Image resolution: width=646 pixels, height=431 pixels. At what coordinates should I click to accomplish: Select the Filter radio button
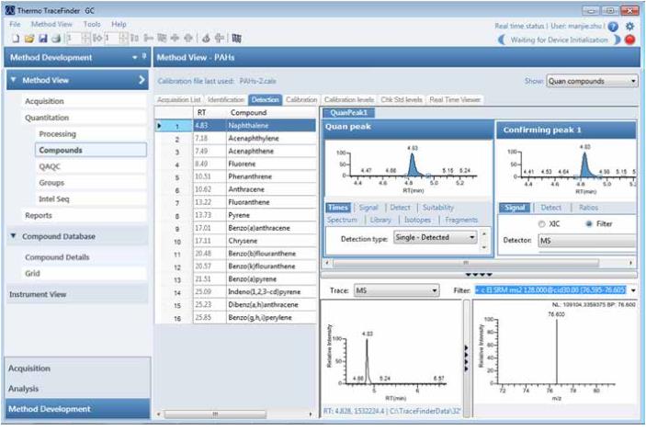[x=586, y=222]
